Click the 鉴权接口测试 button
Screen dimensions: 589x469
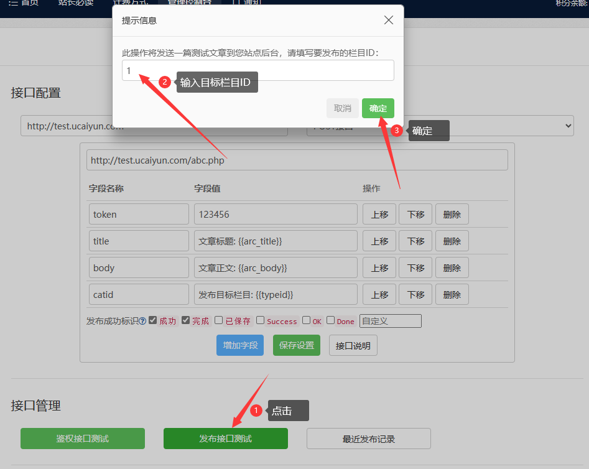click(x=82, y=439)
